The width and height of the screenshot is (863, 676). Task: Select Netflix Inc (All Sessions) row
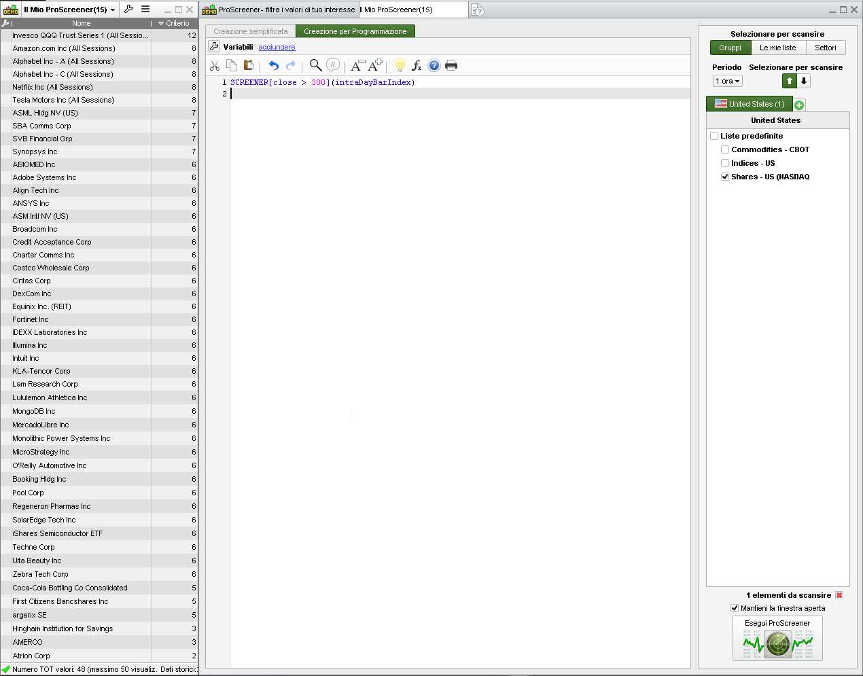click(99, 87)
